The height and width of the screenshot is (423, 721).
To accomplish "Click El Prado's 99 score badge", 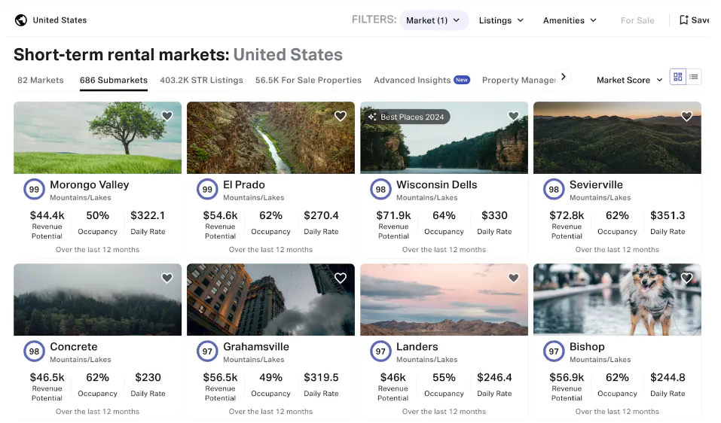I will 207,189.
